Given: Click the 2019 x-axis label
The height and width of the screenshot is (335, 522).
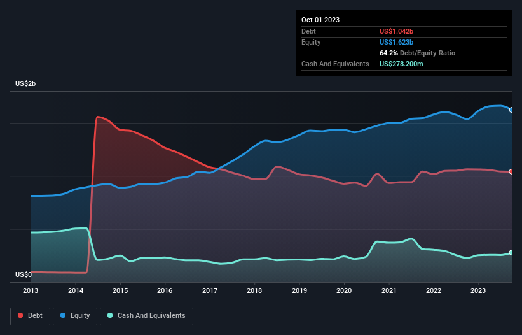Looking at the screenshot, I should [x=299, y=290].
